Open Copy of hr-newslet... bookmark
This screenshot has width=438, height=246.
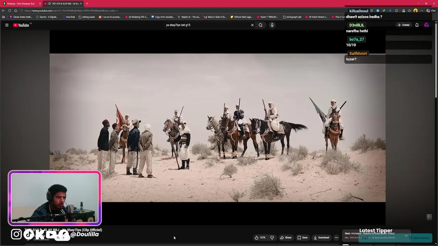pyautogui.click(x=163, y=17)
